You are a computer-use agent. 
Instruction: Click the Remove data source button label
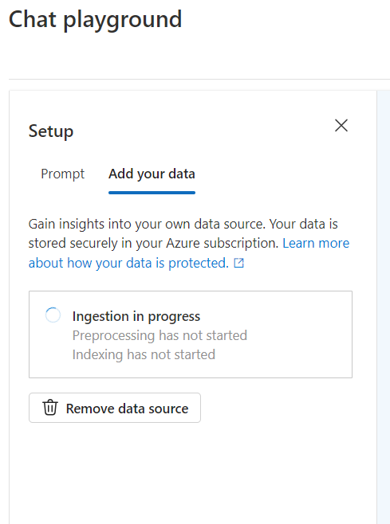click(x=128, y=409)
